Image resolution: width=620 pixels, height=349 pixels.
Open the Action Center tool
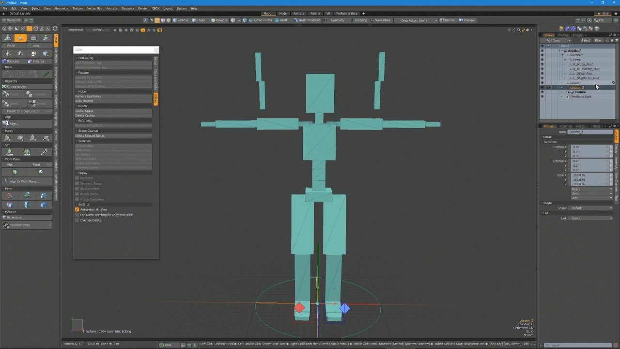(x=261, y=20)
